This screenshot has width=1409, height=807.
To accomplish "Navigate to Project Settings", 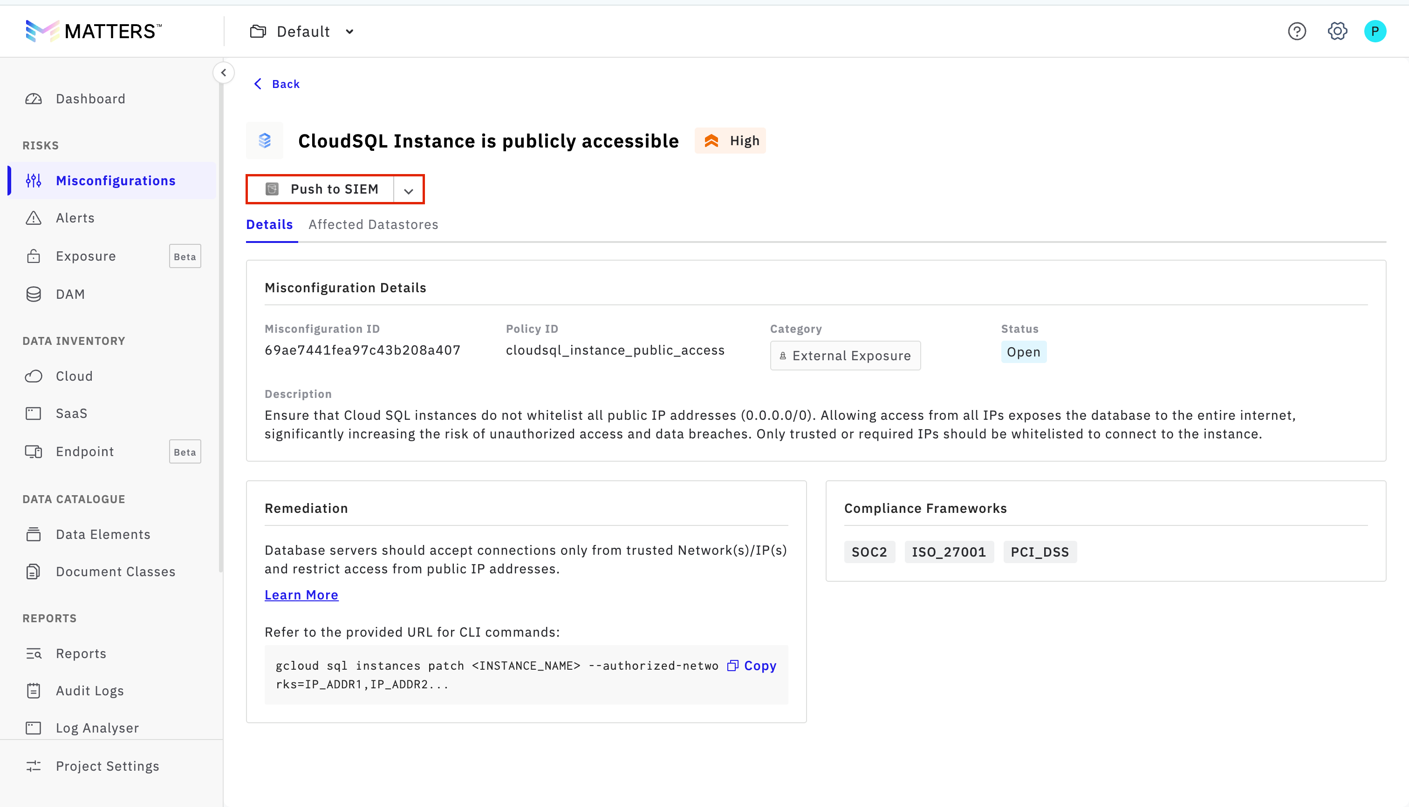I will point(107,766).
